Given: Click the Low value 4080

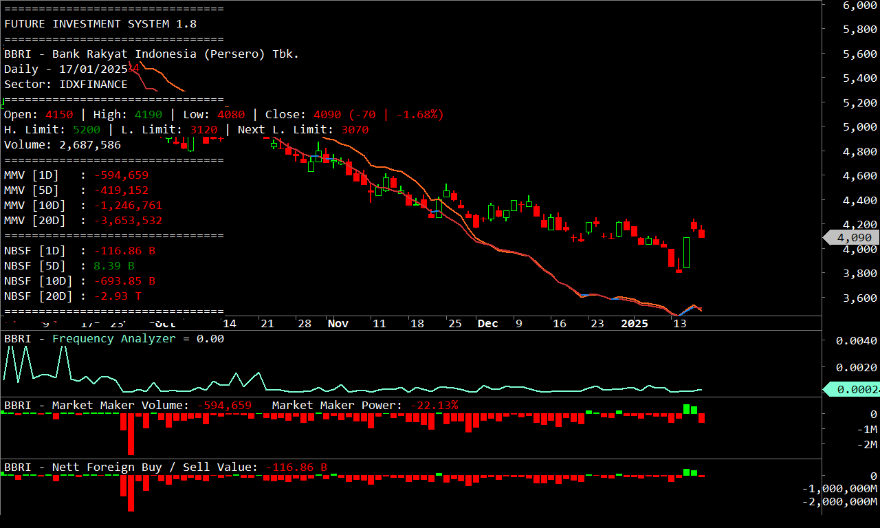Looking at the screenshot, I should click(x=231, y=114).
